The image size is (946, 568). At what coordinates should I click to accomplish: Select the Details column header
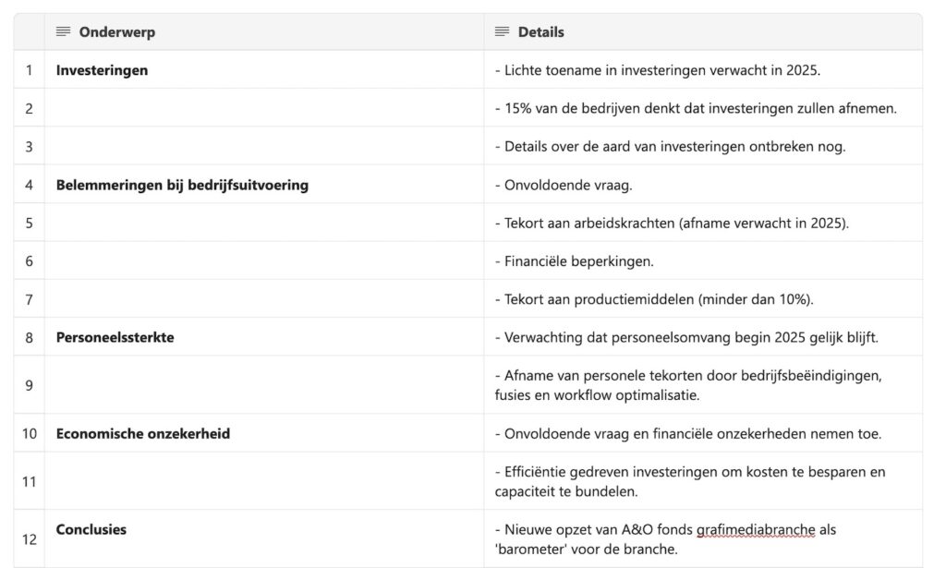click(703, 32)
